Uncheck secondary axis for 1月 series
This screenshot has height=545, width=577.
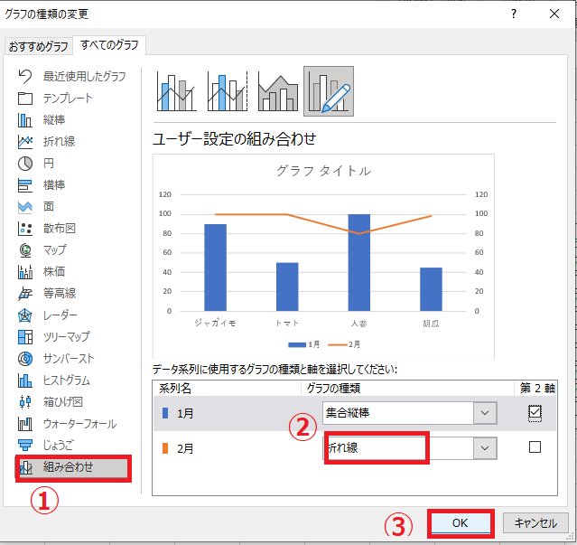pos(535,412)
